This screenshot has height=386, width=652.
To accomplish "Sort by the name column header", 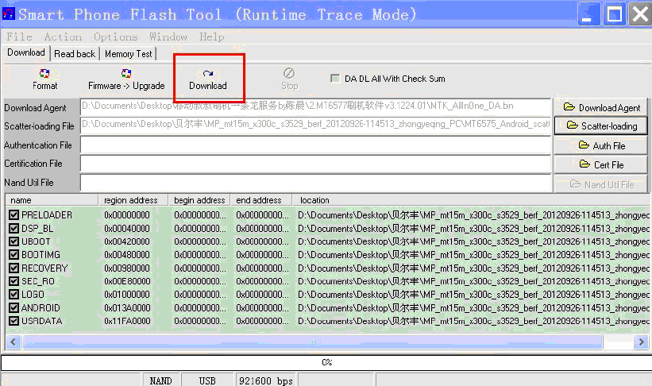I will click(52, 200).
